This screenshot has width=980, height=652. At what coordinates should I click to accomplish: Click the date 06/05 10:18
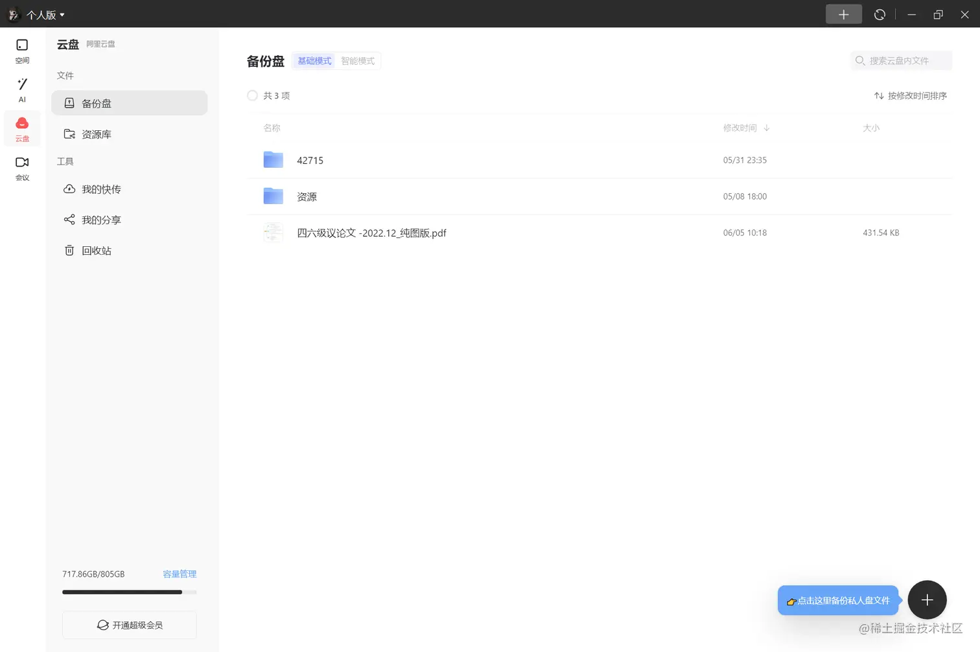tap(745, 233)
